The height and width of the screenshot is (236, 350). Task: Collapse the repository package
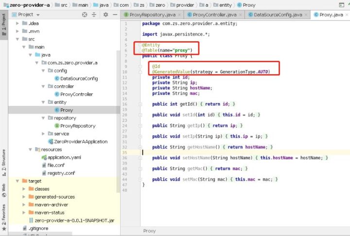(x=43, y=118)
